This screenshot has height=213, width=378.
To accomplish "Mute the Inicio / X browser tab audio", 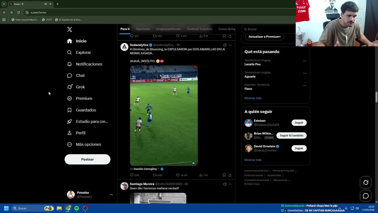I will pyautogui.click(x=45, y=4).
